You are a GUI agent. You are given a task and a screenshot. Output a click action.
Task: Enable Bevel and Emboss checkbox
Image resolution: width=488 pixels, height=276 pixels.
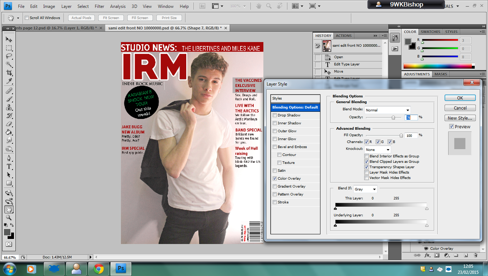(275, 147)
